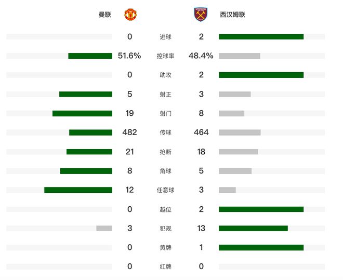Image resolution: width=343 pixels, height=280 pixels.
Task: Click Manchester United's 射门 bar showing 19
Action: [82, 113]
